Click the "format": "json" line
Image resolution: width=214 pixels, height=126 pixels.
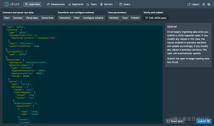point(24,90)
